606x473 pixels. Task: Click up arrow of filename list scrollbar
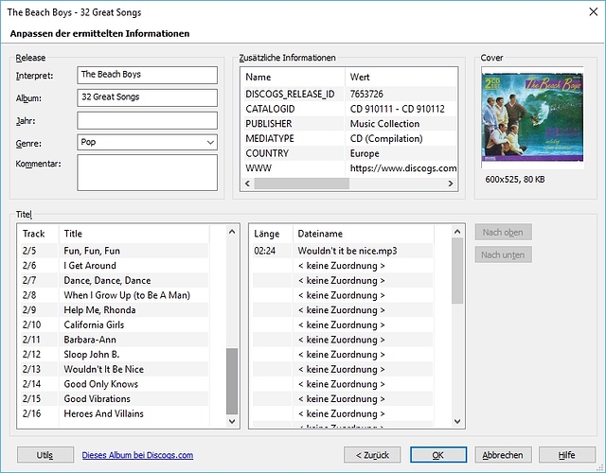point(457,232)
